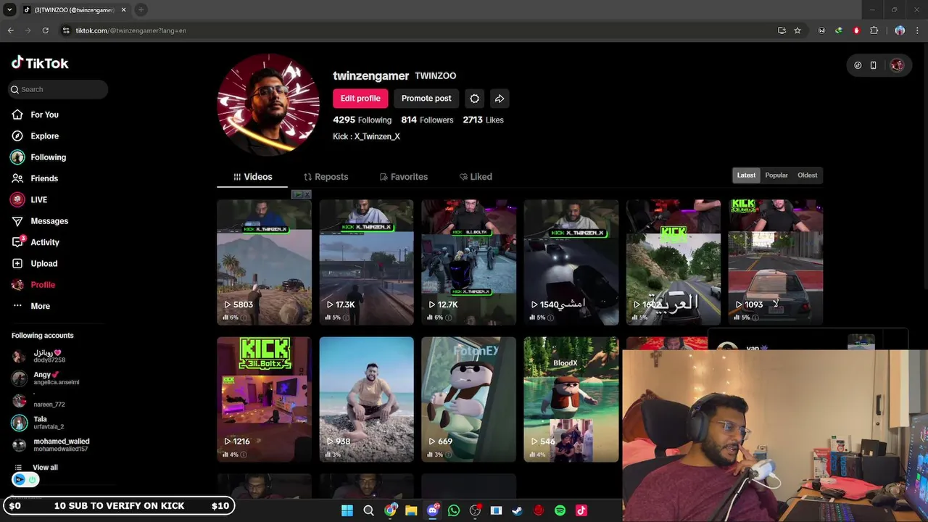Click the get coins icon
Image resolution: width=928 pixels, height=522 pixels.
[x=858, y=65]
